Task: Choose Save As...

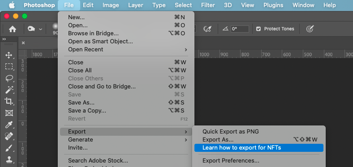Action: (x=126, y=103)
